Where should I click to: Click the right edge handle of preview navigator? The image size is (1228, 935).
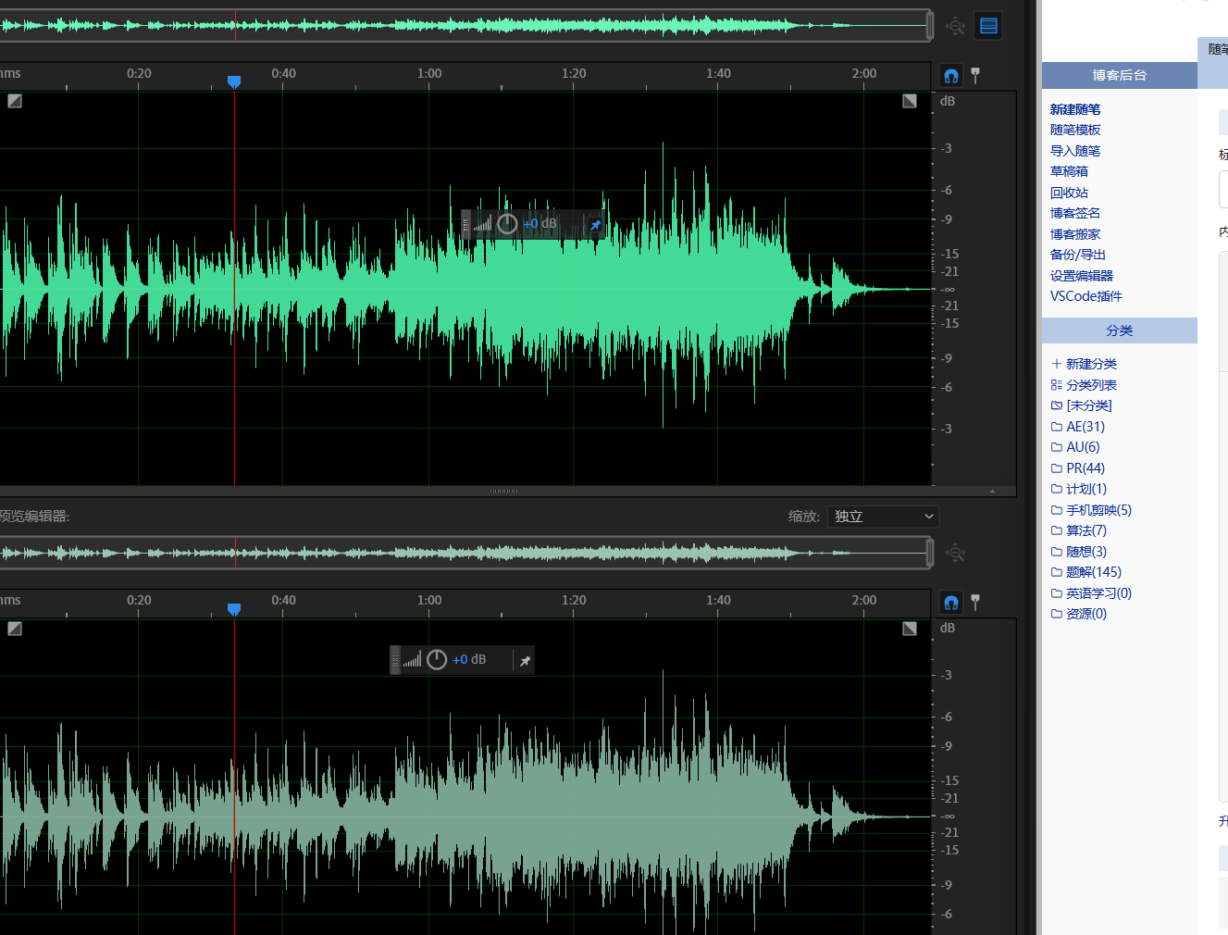pos(929,554)
